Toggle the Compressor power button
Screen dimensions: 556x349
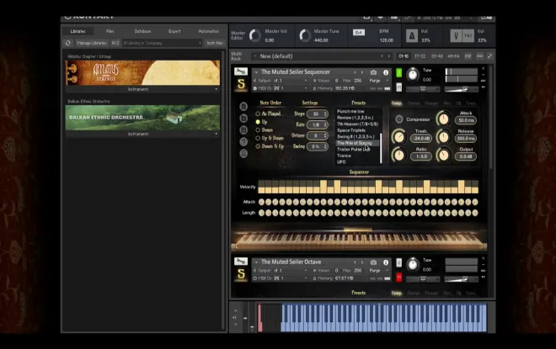tap(399, 119)
